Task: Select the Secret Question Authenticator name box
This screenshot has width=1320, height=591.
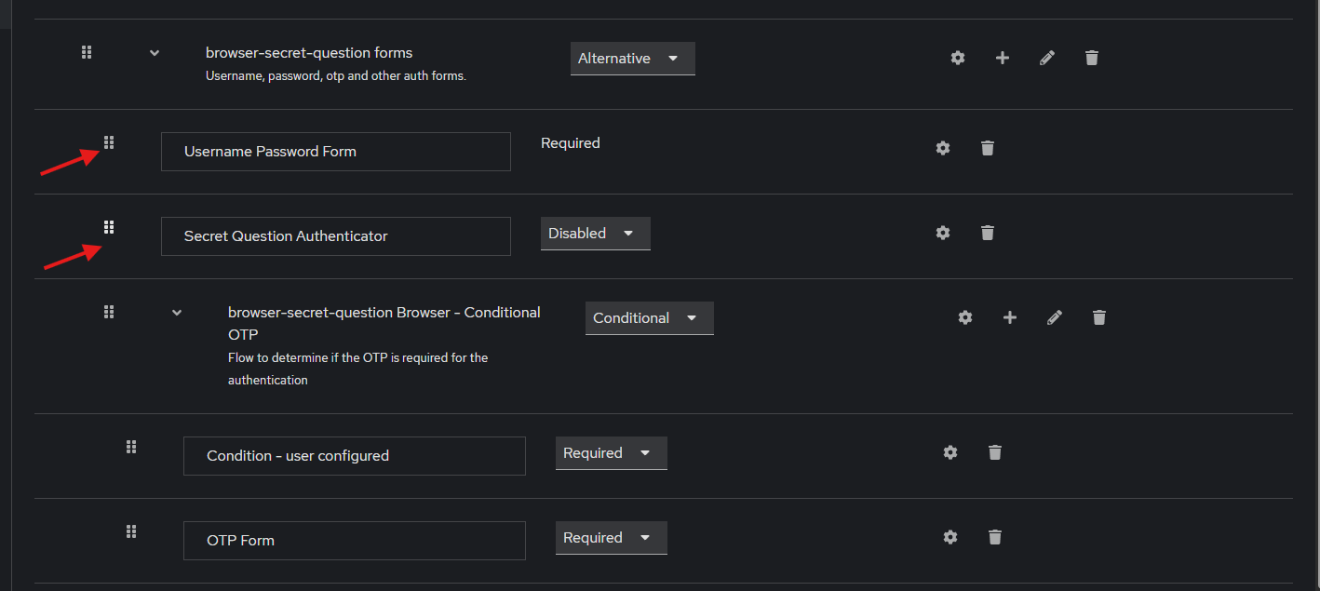Action: (x=336, y=236)
